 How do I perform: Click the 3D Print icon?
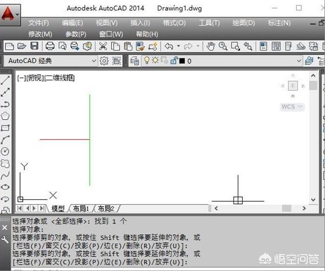pos(87,46)
